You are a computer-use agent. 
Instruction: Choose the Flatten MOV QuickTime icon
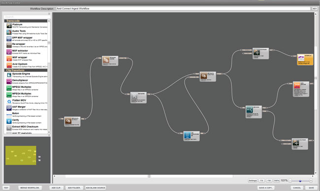[9, 101]
